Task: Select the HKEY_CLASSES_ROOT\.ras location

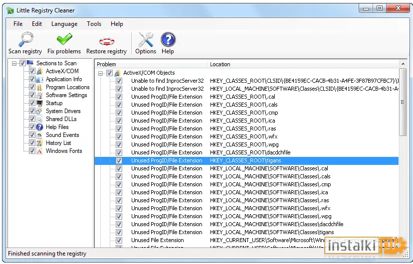Action: click(243, 129)
